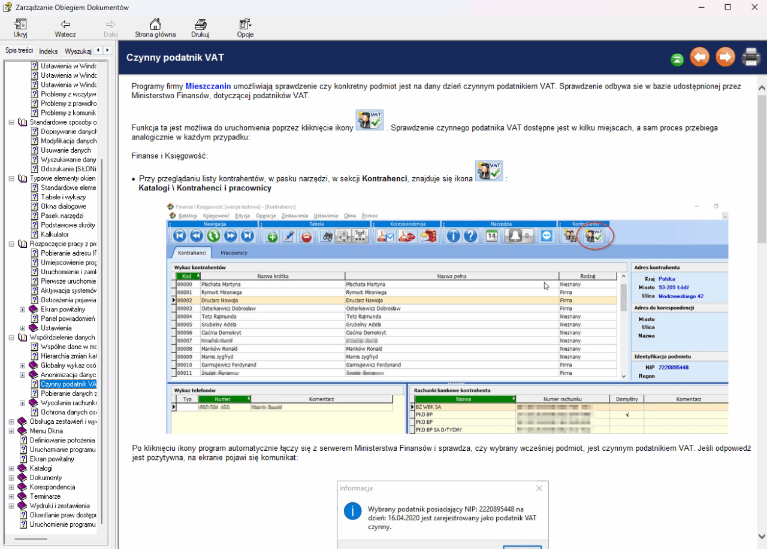
Task: Select the 'Dopisywanie danych' topic
Action: 68,131
